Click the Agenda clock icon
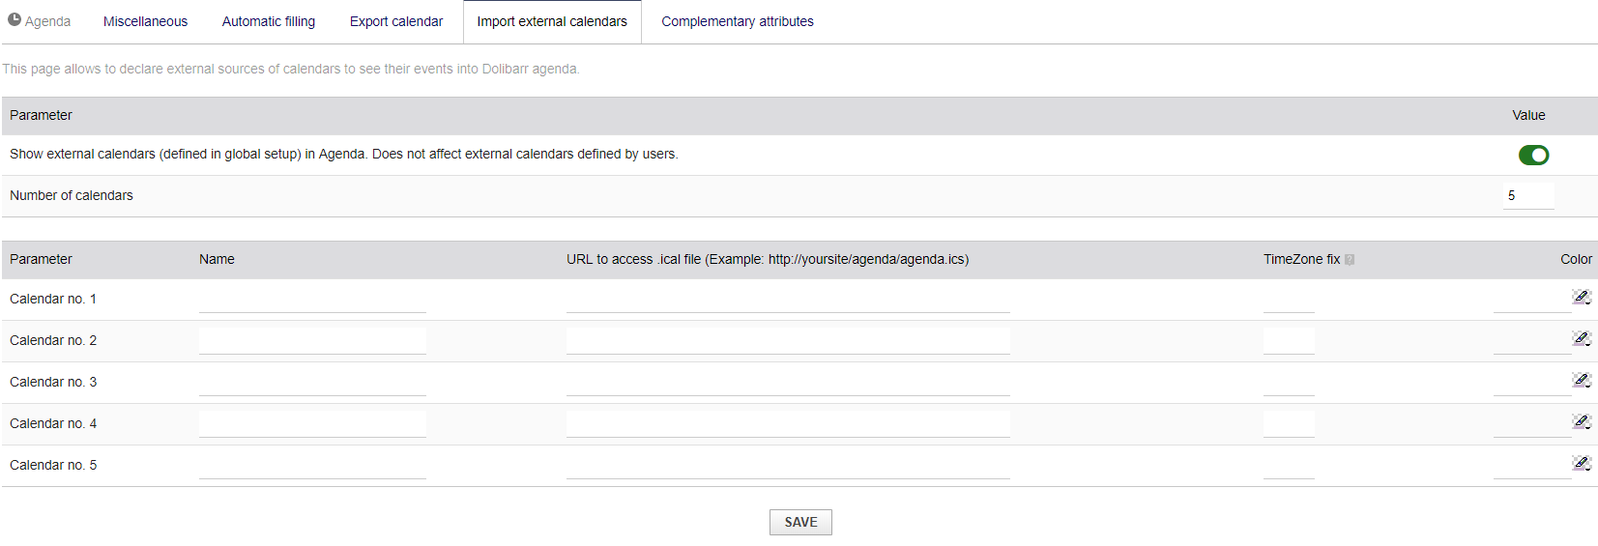This screenshot has height=546, width=1598. point(15,20)
